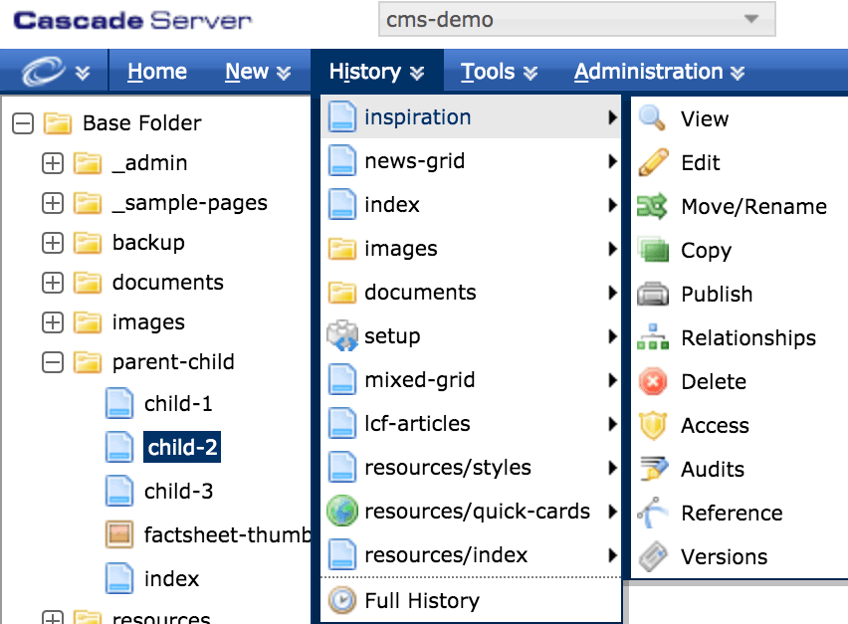Image resolution: width=848 pixels, height=624 pixels.
Task: Click the pencil Edit icon
Action: tap(653, 162)
